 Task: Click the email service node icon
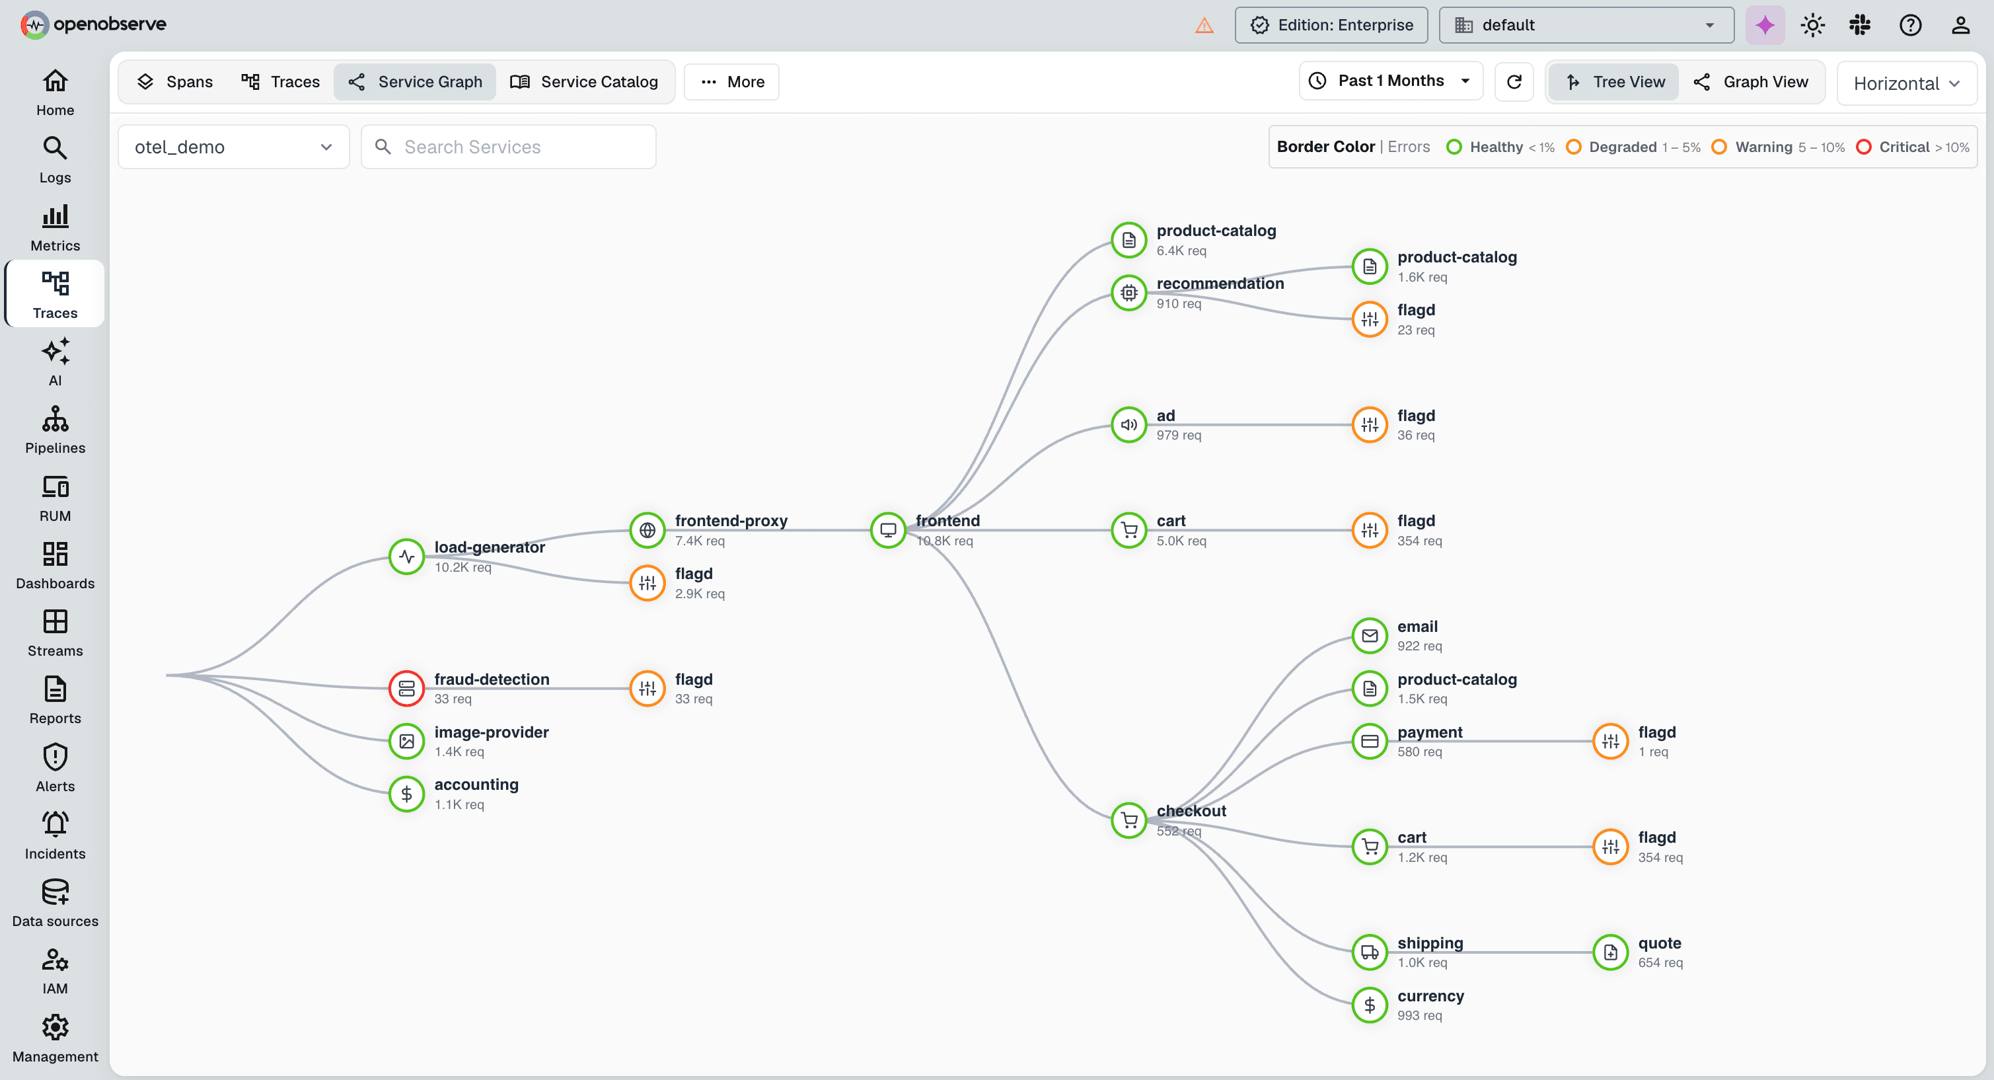coord(1370,636)
